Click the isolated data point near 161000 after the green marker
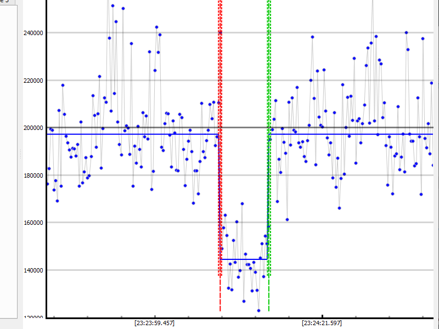The image size is (439, 329). click(x=287, y=219)
